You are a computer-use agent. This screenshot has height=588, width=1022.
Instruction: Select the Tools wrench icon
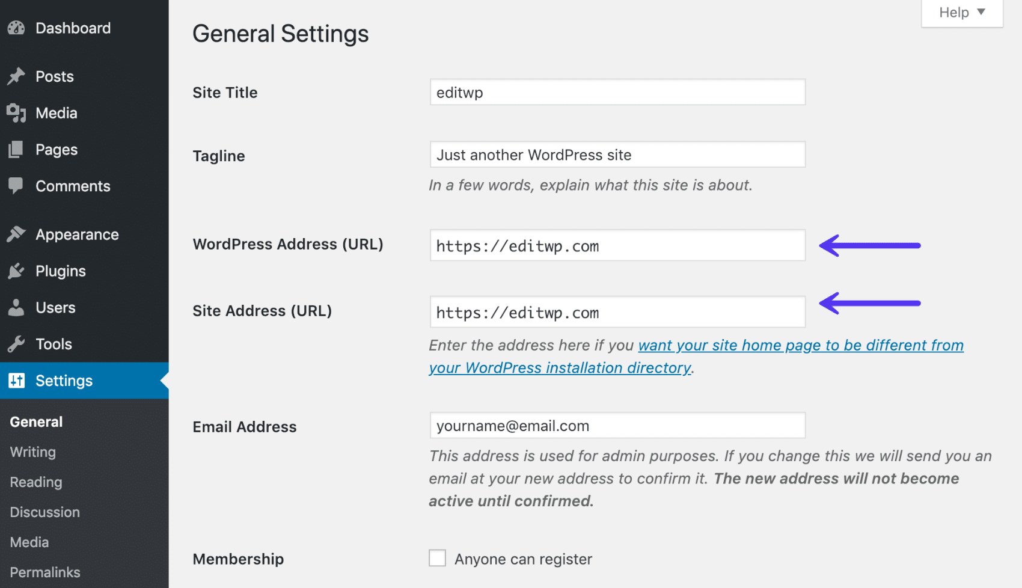(16, 344)
